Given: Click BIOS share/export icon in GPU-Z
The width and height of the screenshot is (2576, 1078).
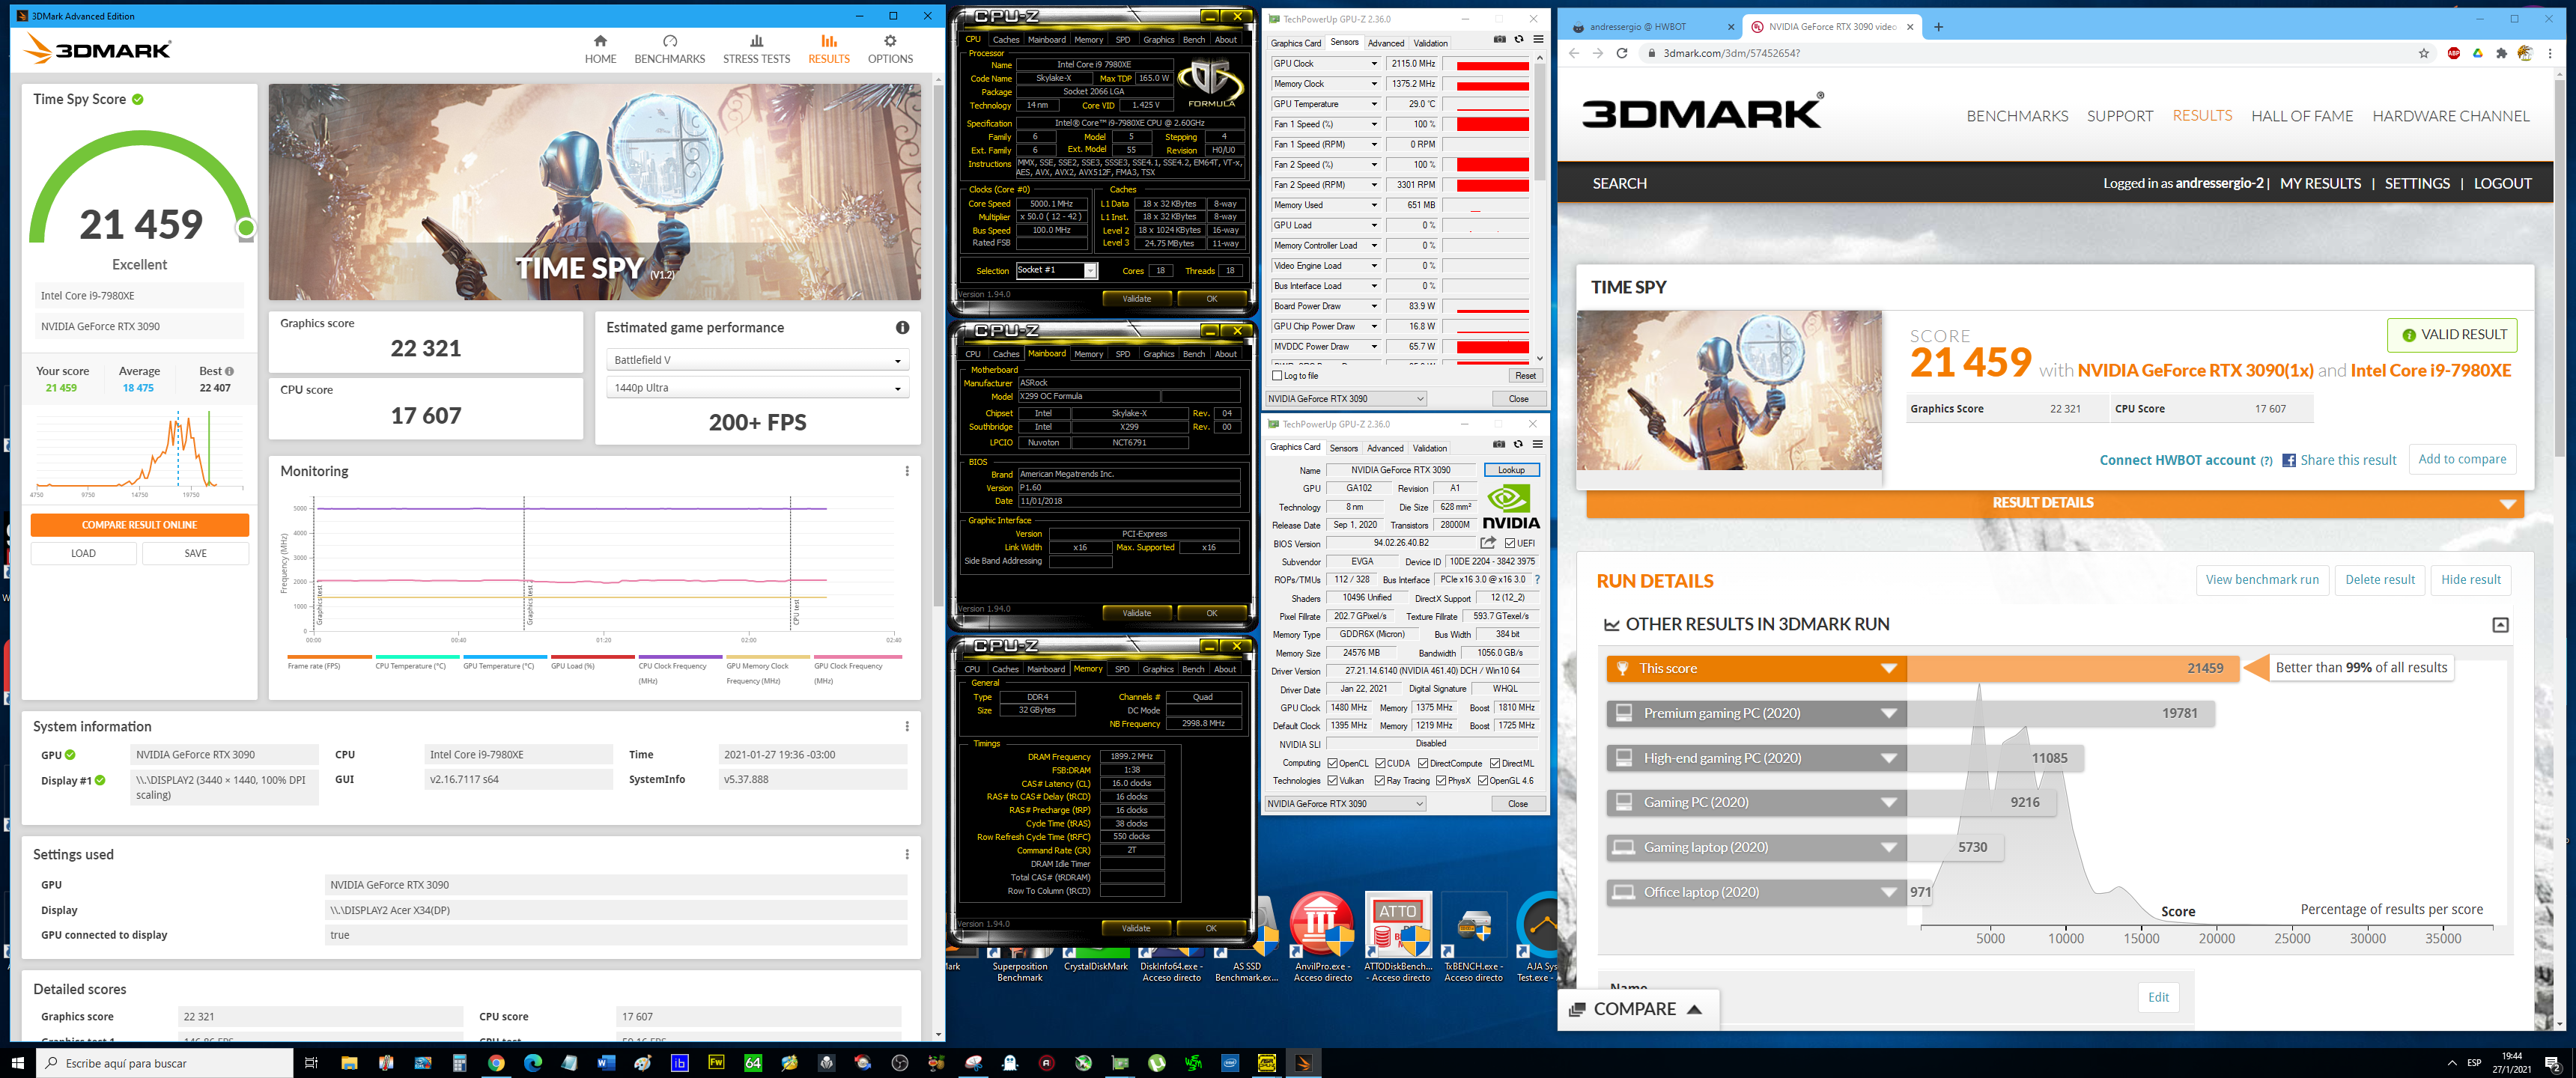Looking at the screenshot, I should coord(1488,543).
